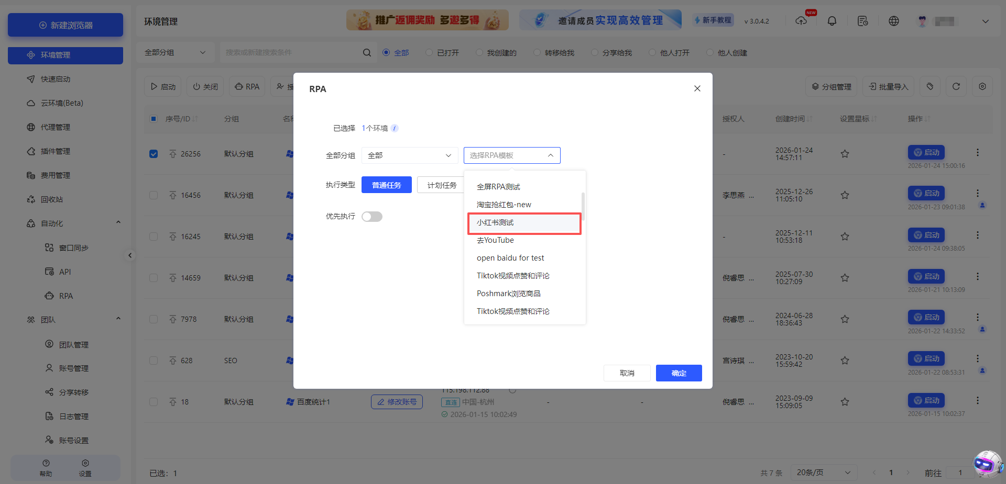Enable the 优先执行 toggle
1006x484 pixels.
372,216
